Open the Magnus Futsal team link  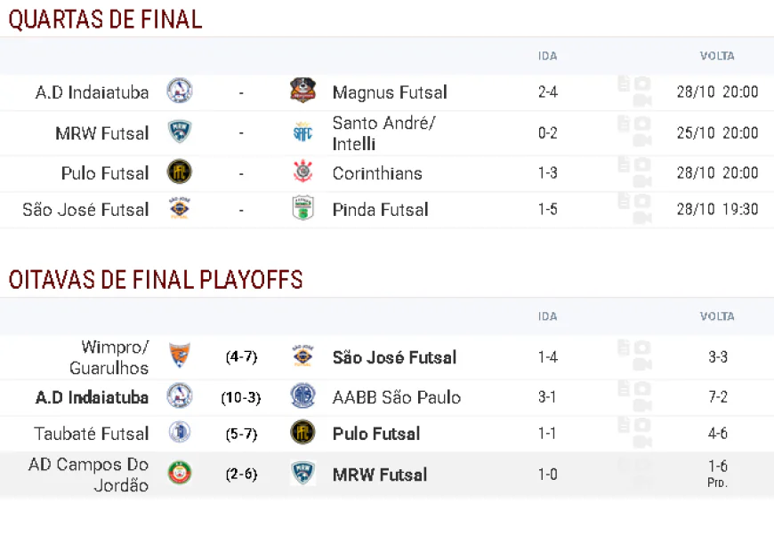click(390, 92)
